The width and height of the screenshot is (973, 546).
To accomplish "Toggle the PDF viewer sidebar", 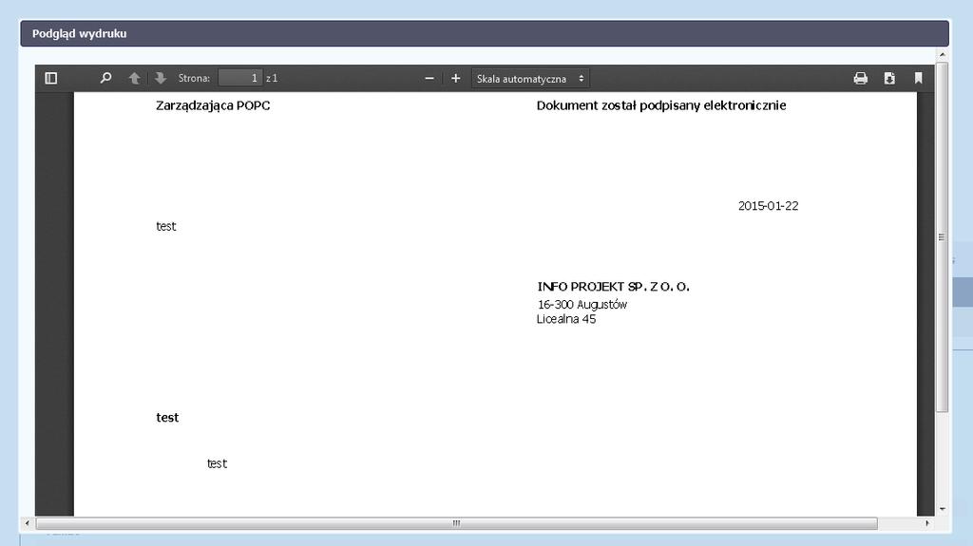I will coord(51,78).
